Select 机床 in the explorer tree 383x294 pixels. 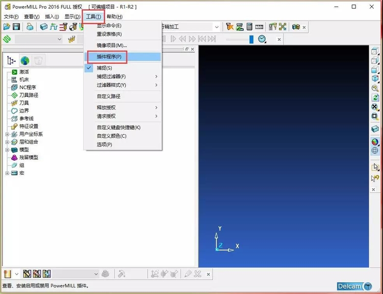tap(24, 79)
